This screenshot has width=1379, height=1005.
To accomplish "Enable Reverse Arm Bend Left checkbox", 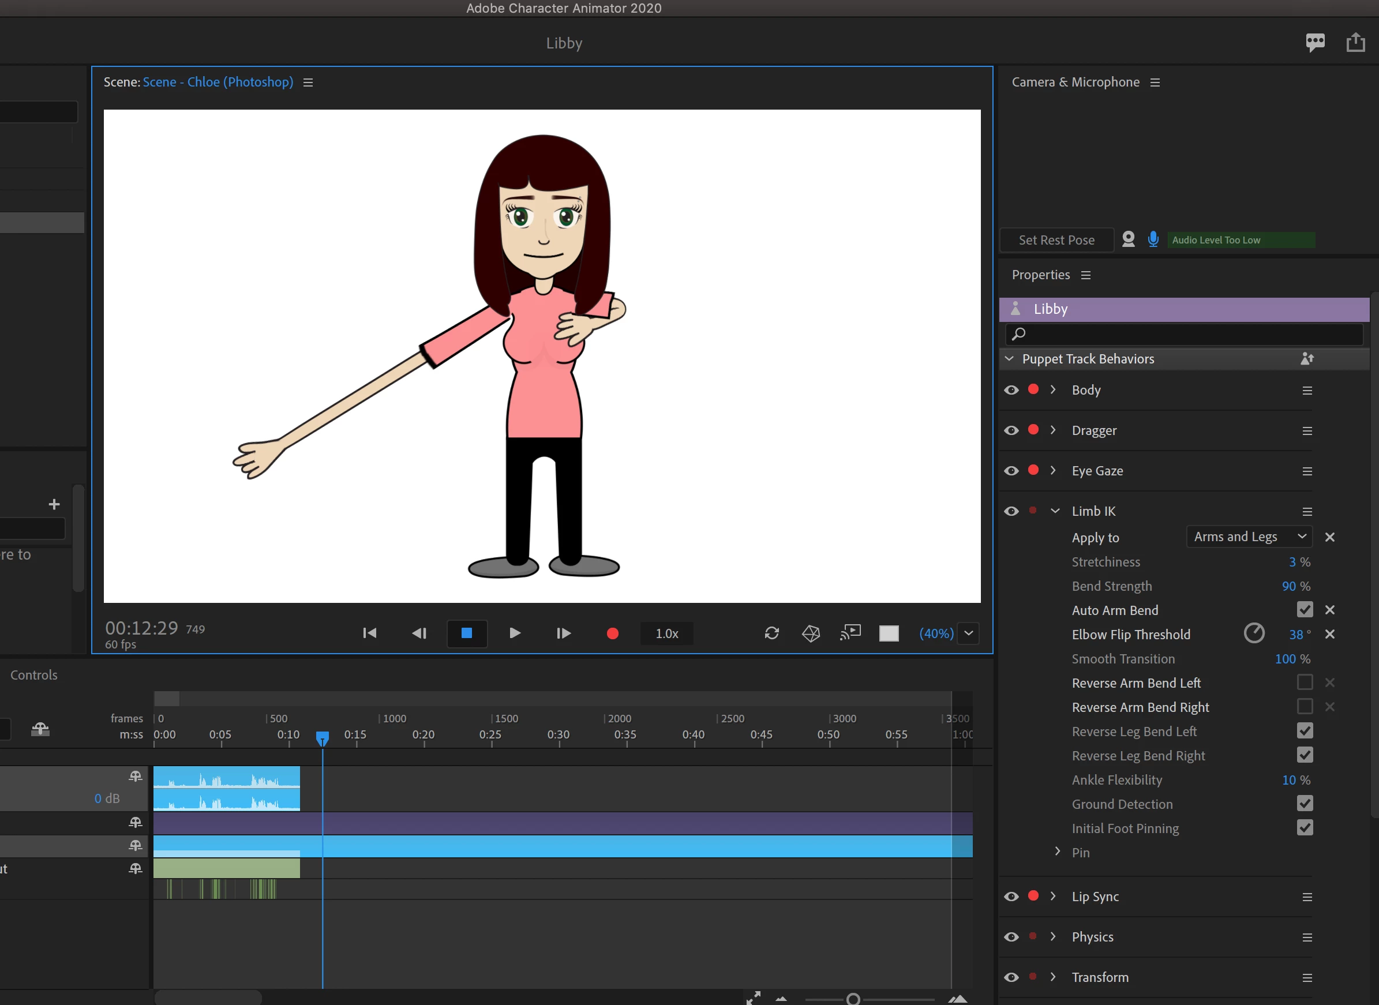I will pos(1304,682).
